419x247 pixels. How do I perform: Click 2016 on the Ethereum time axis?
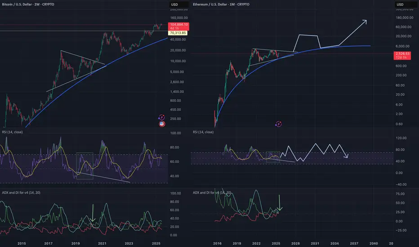pos(217,243)
